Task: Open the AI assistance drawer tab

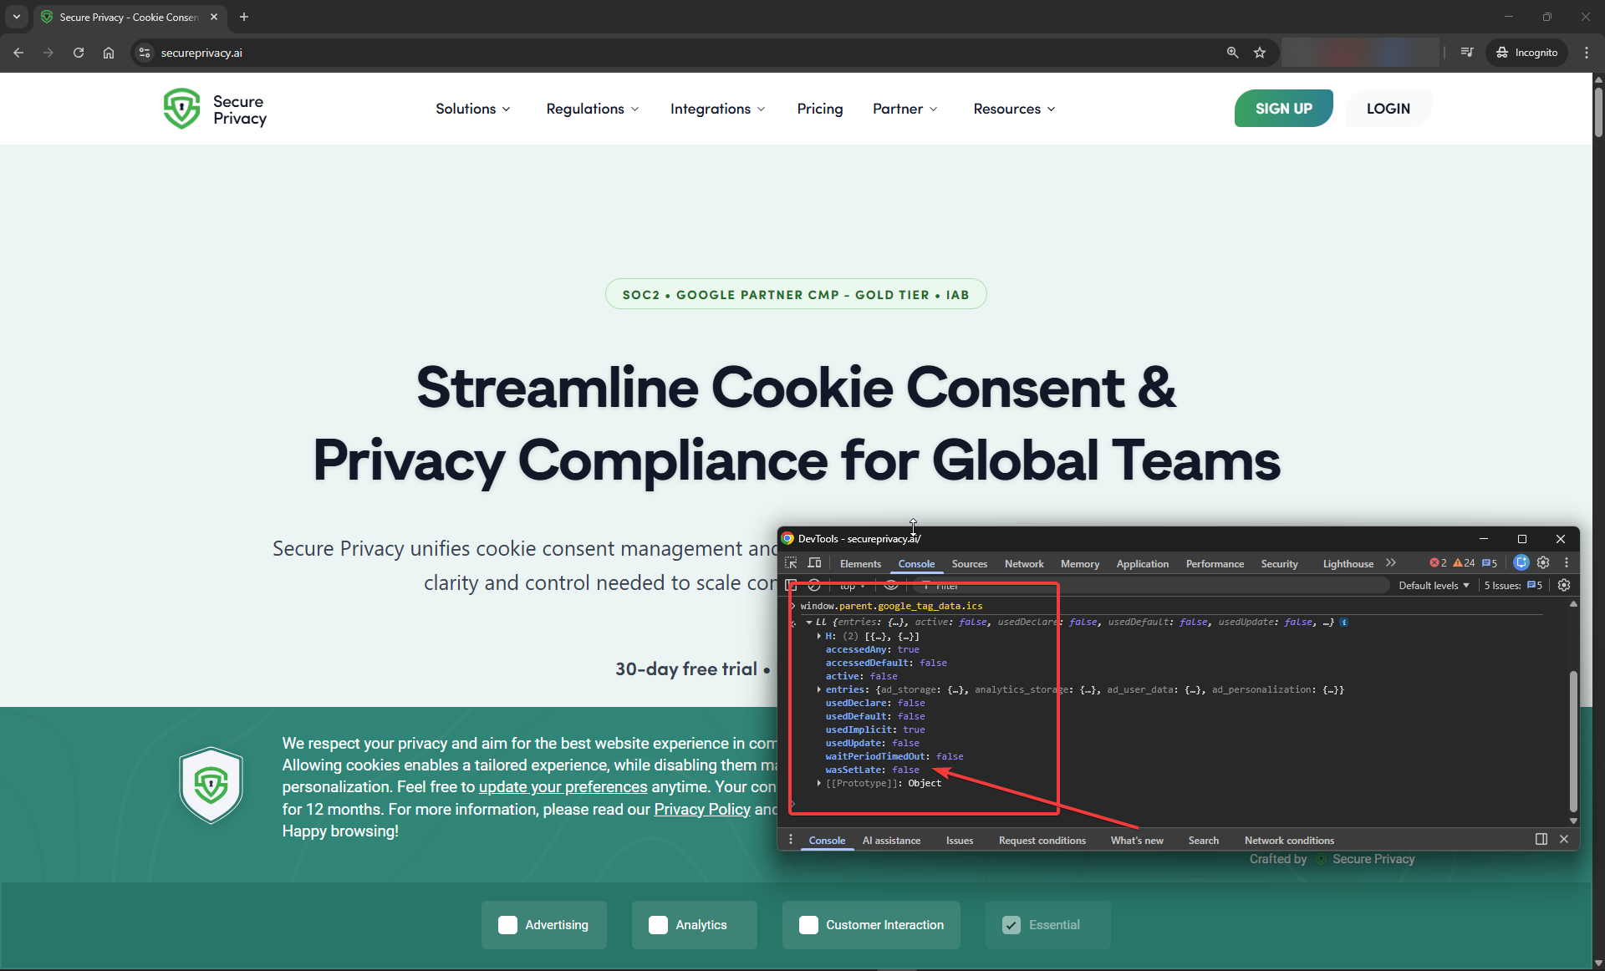Action: 891,840
